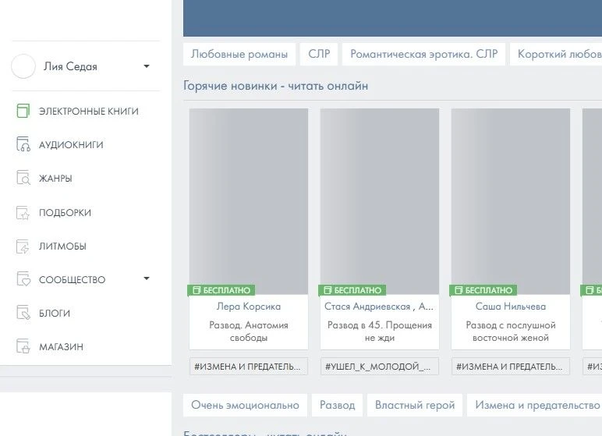Open Горячие новинки - читать онлайн heading
602x436 pixels.
(x=276, y=86)
